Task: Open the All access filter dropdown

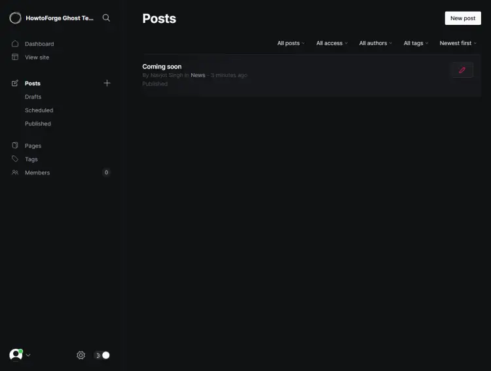Action: pos(332,43)
